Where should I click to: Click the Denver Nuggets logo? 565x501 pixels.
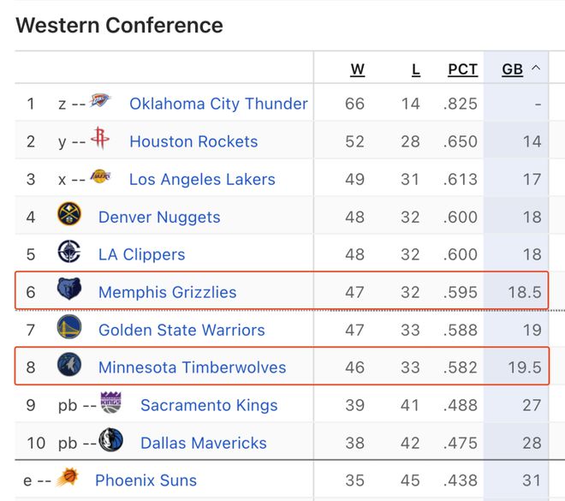click(x=69, y=214)
